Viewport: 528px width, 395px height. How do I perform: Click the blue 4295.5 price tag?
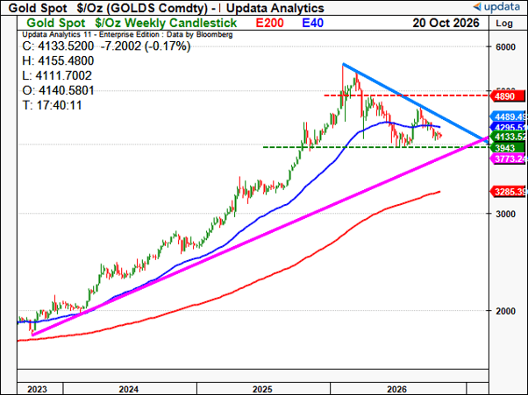click(x=508, y=127)
